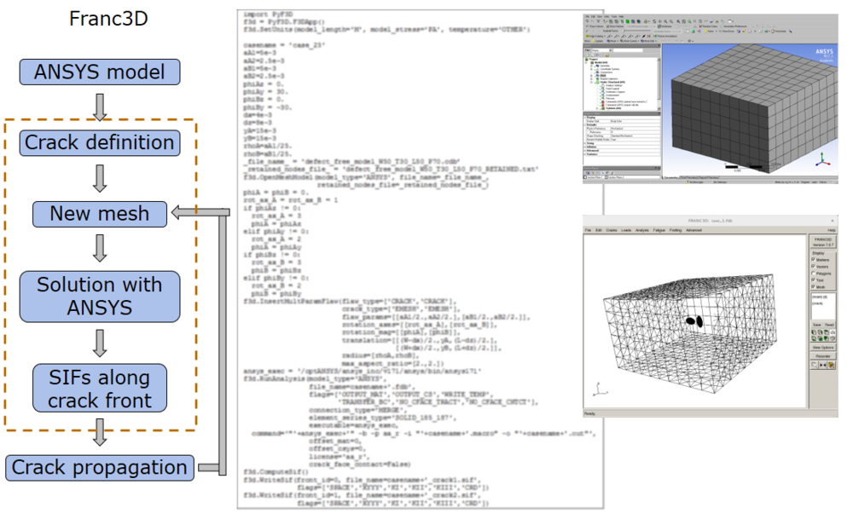Open the File menu in ANSYS Mechanical
853x519 pixels.
[588, 16]
